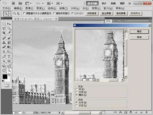Select the Healing Brush tool
Image resolution: width=153 pixels, height=115 pixels.
pyautogui.click(x=4, y=38)
